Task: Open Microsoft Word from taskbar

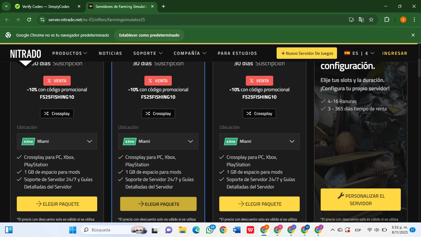Action: point(237,230)
